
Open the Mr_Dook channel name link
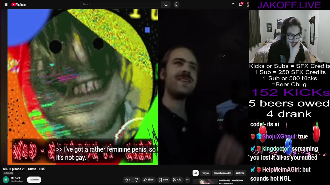click(15, 178)
